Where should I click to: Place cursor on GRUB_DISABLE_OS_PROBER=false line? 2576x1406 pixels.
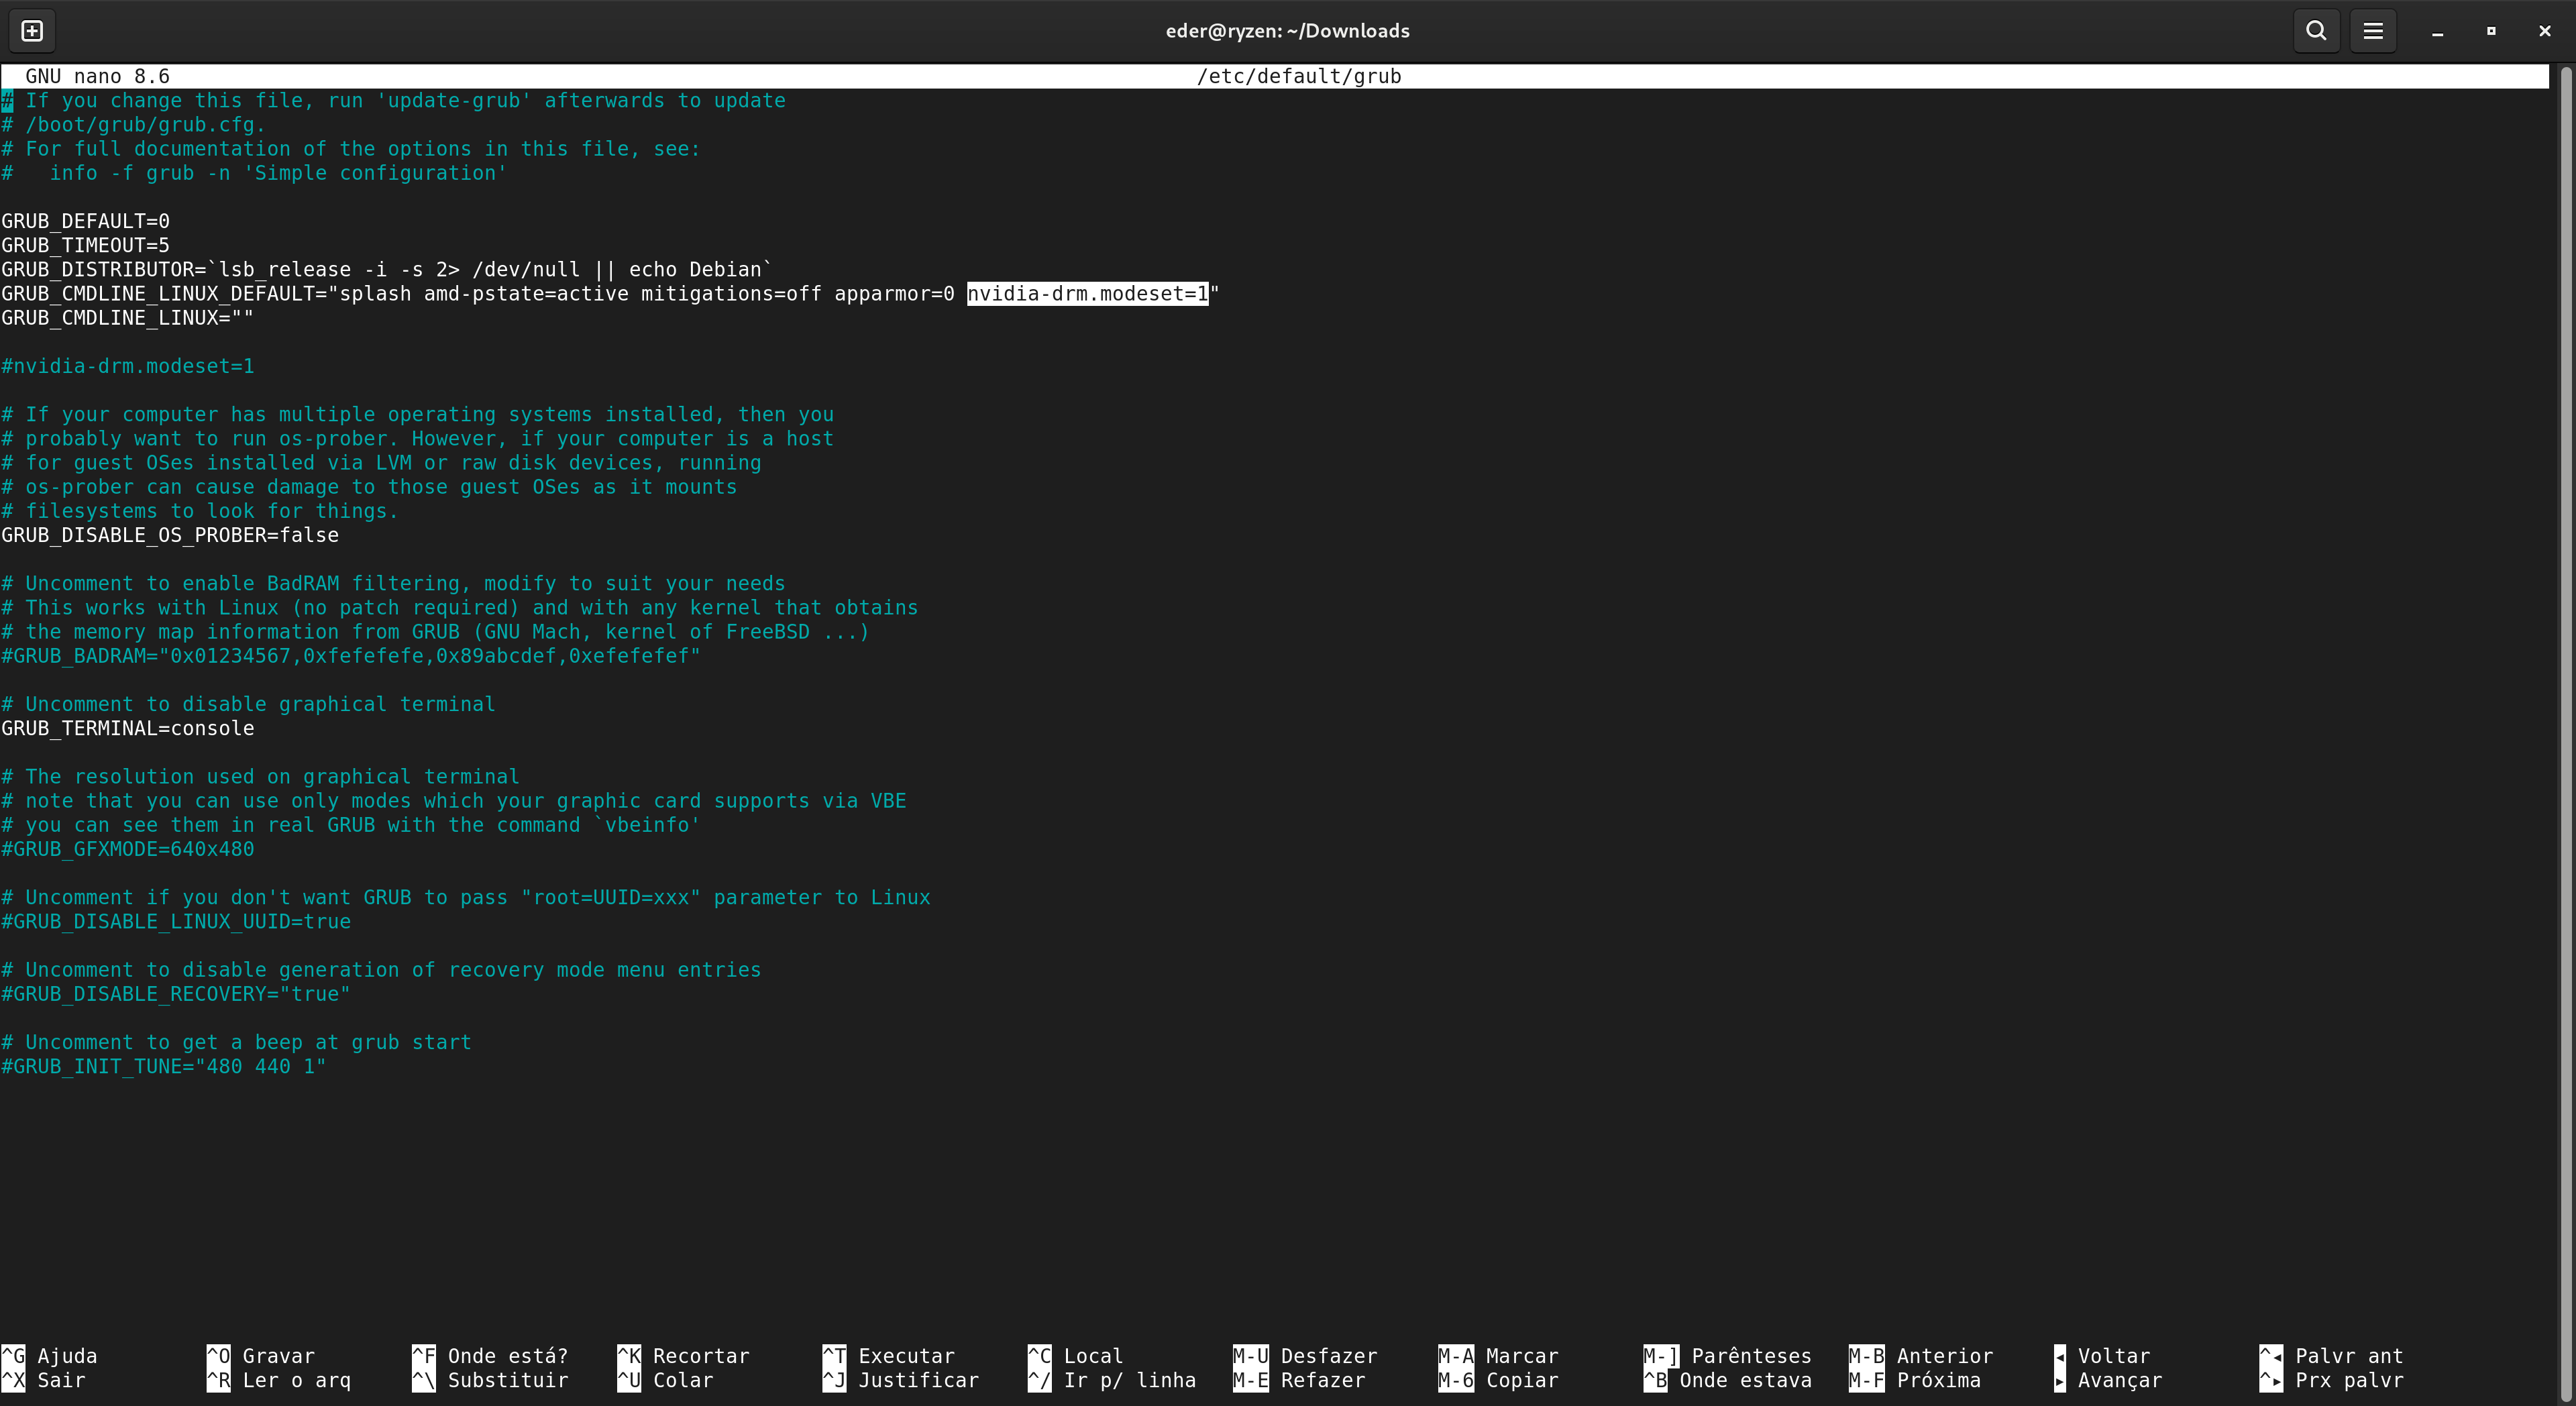[170, 536]
